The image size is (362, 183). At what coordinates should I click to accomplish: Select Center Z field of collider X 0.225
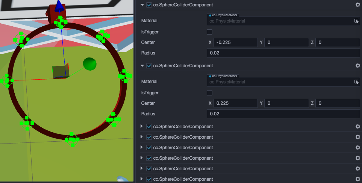pyautogui.click(x=338, y=103)
